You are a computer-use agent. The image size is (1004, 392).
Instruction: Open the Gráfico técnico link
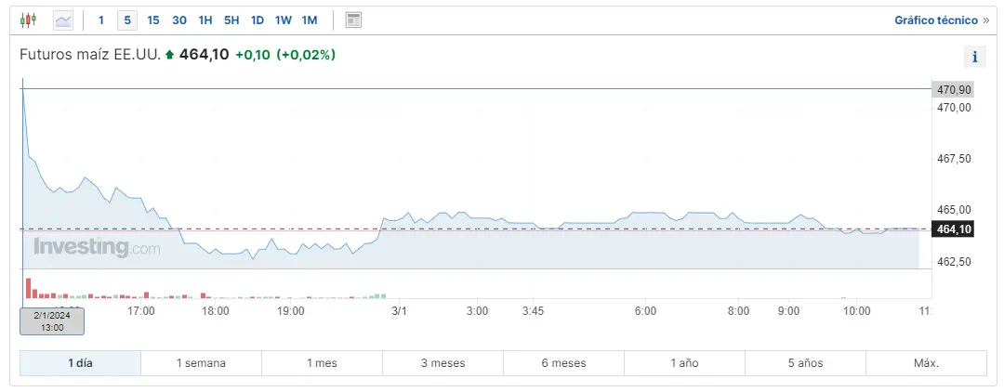pos(936,20)
